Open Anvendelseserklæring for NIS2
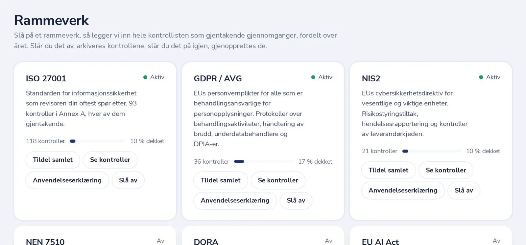This screenshot has width=526, height=245. coord(403,191)
